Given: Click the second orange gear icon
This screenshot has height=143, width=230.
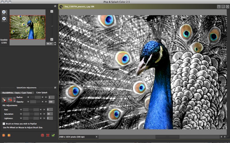Looking at the screenshot, I should [x=9, y=135].
